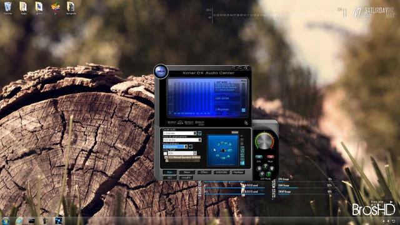Viewport: 400px width, 225px height.
Task: Select the right DSP mode round button
Action: coord(272,169)
